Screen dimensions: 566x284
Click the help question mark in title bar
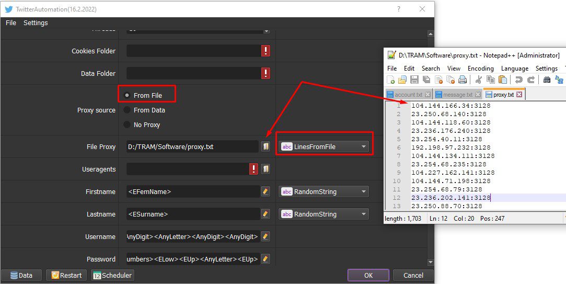click(399, 9)
